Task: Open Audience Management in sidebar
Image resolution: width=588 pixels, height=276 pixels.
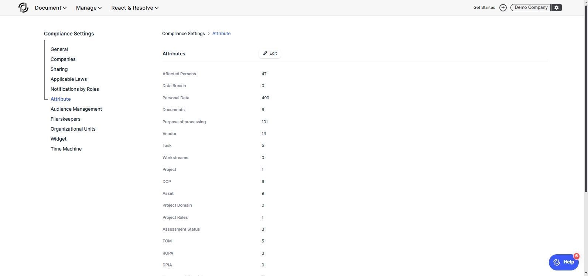Action: [x=76, y=109]
